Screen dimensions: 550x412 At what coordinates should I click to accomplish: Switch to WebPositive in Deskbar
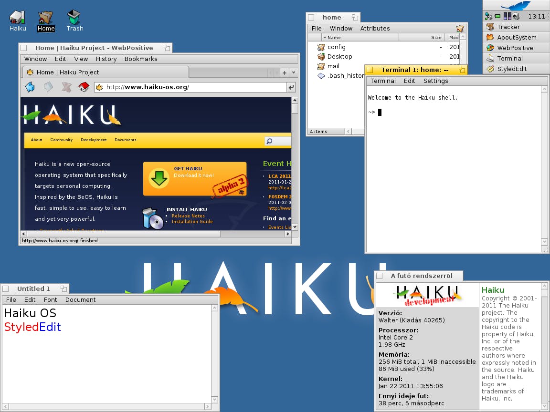click(516, 48)
